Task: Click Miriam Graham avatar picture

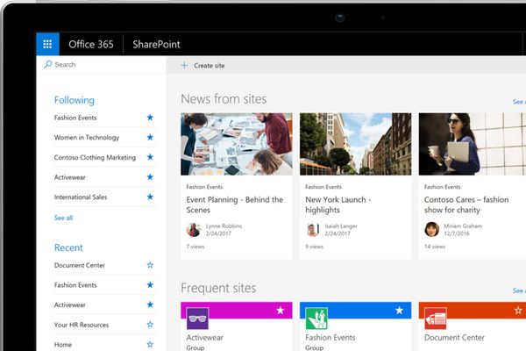Action: [431, 230]
